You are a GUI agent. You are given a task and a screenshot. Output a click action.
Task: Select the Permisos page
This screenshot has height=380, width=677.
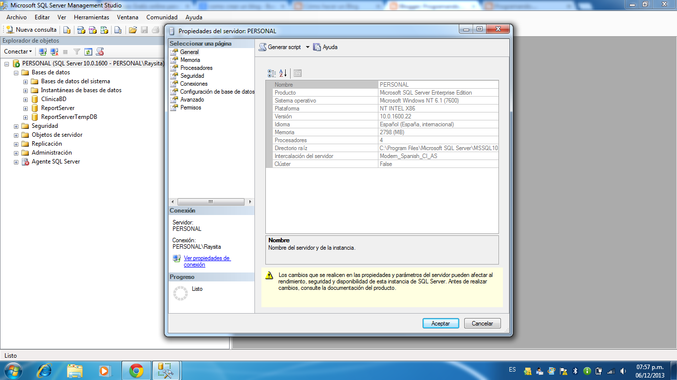pos(190,108)
